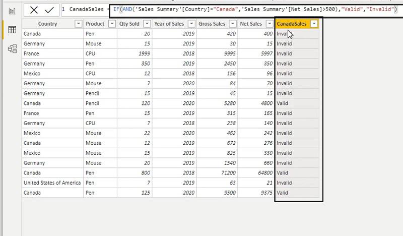The image size is (403, 236).
Task: Switch to Data view icon
Action: 12,30
